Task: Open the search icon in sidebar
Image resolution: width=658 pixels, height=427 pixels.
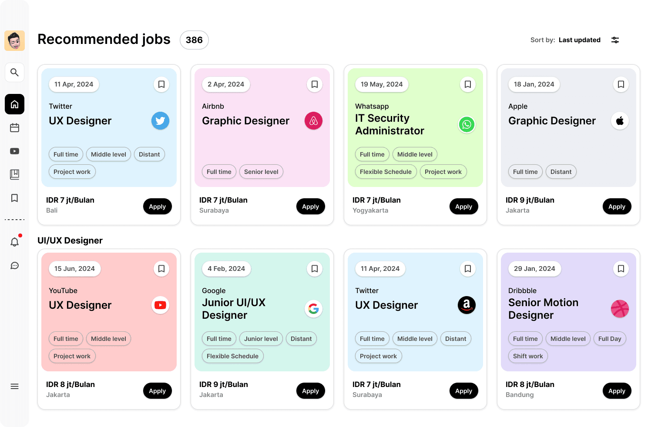Action: (14, 72)
